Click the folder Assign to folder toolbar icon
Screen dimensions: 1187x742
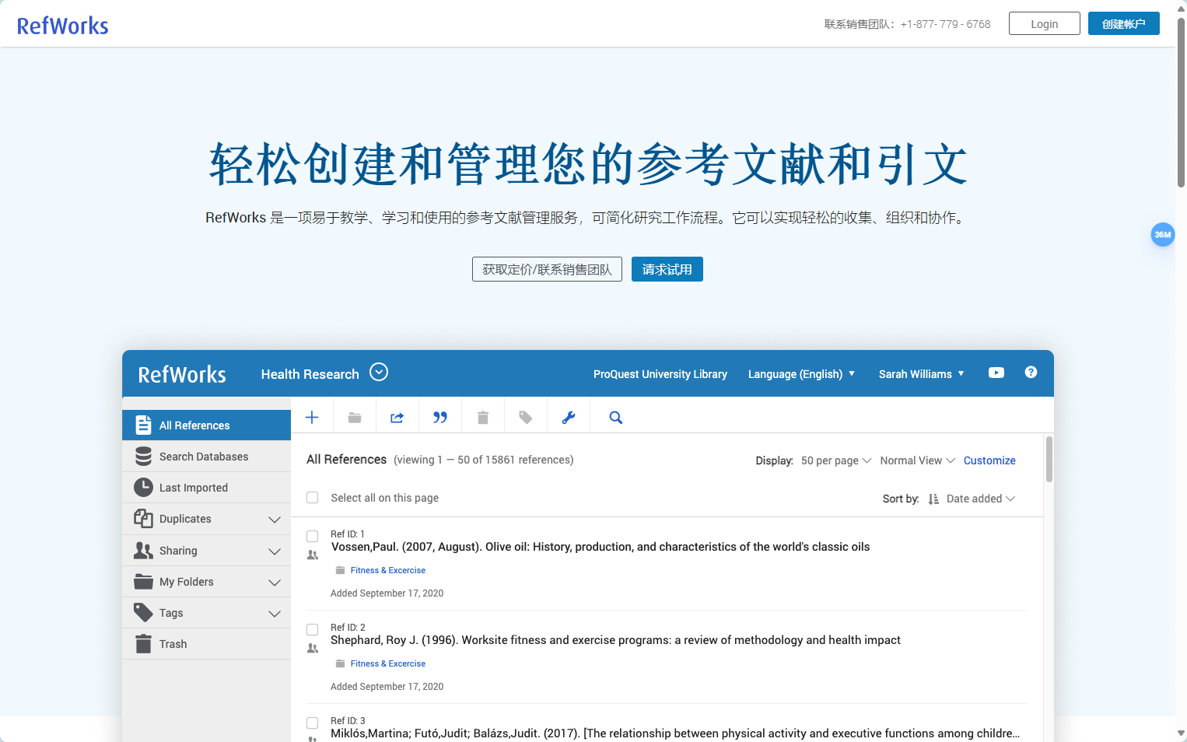[x=355, y=418]
